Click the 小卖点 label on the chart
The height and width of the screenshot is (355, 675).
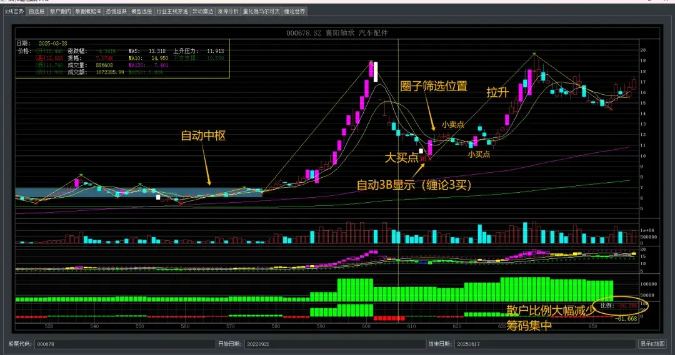pos(452,125)
